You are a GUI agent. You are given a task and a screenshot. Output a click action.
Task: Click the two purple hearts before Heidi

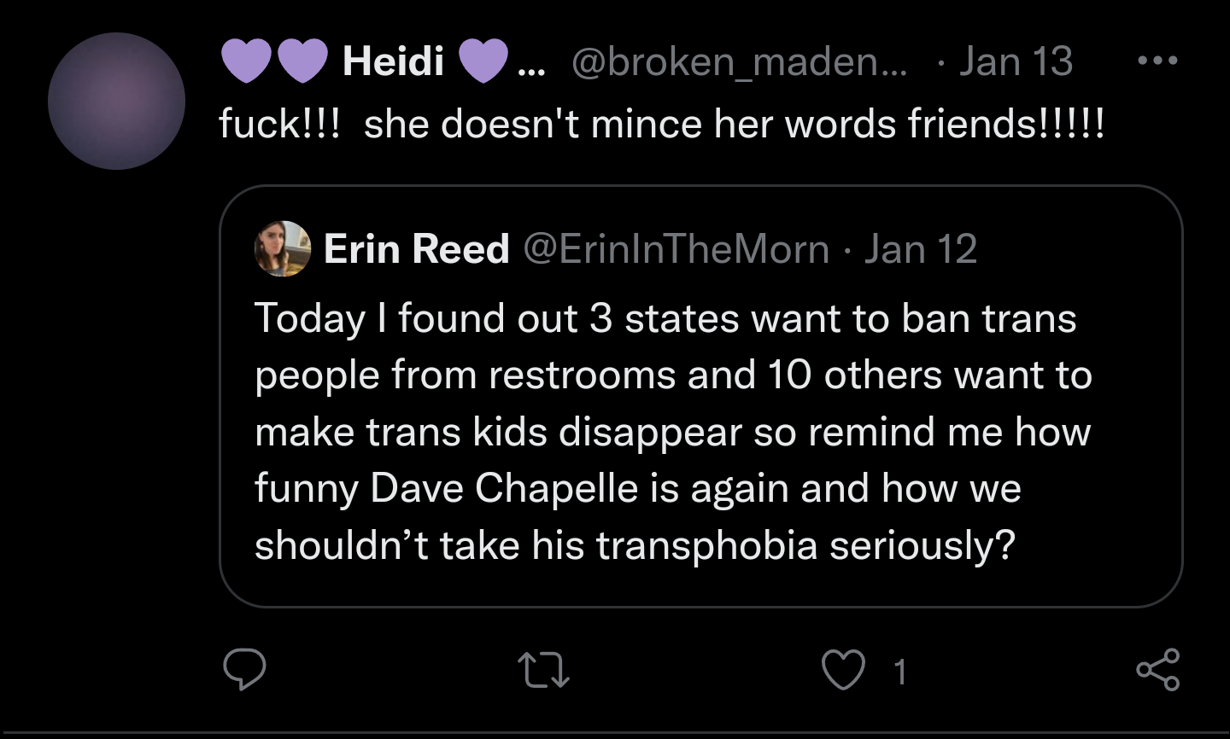coord(275,61)
